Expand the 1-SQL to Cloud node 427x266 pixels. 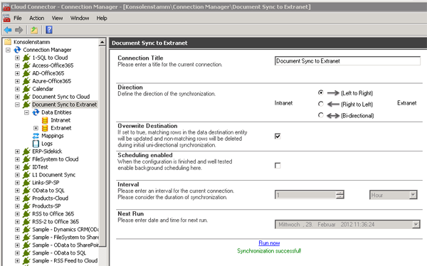pos(17,58)
